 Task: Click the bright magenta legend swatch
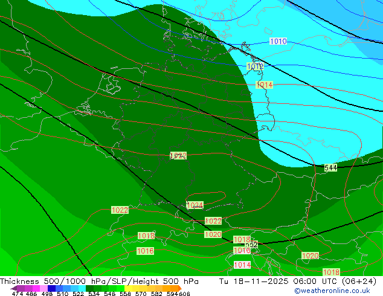(36, 288)
